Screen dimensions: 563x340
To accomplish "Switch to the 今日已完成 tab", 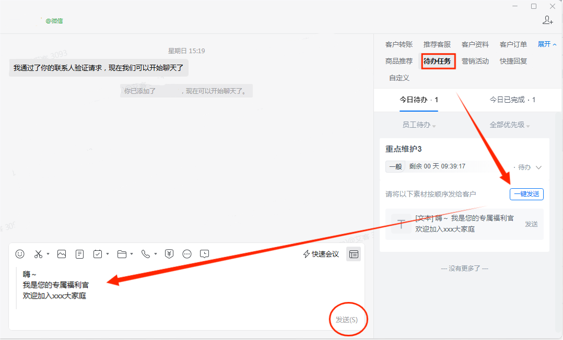I will (x=512, y=100).
